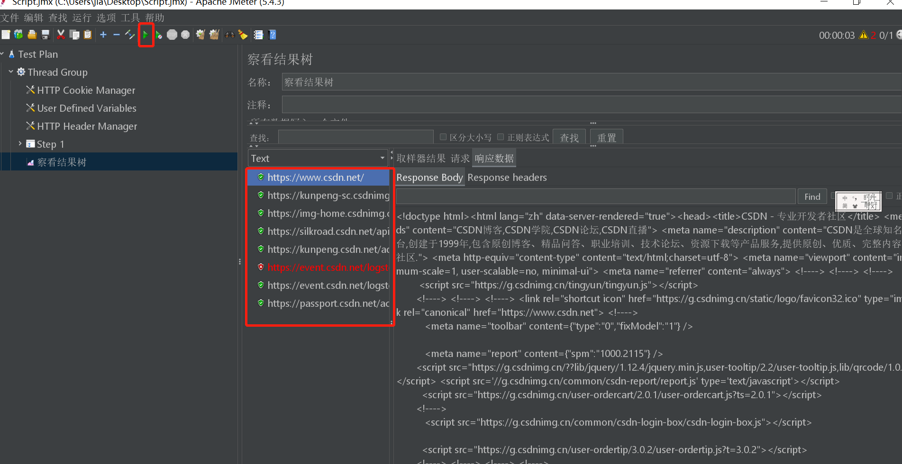Select the Response Body tab
Image resolution: width=902 pixels, height=464 pixels.
429,178
